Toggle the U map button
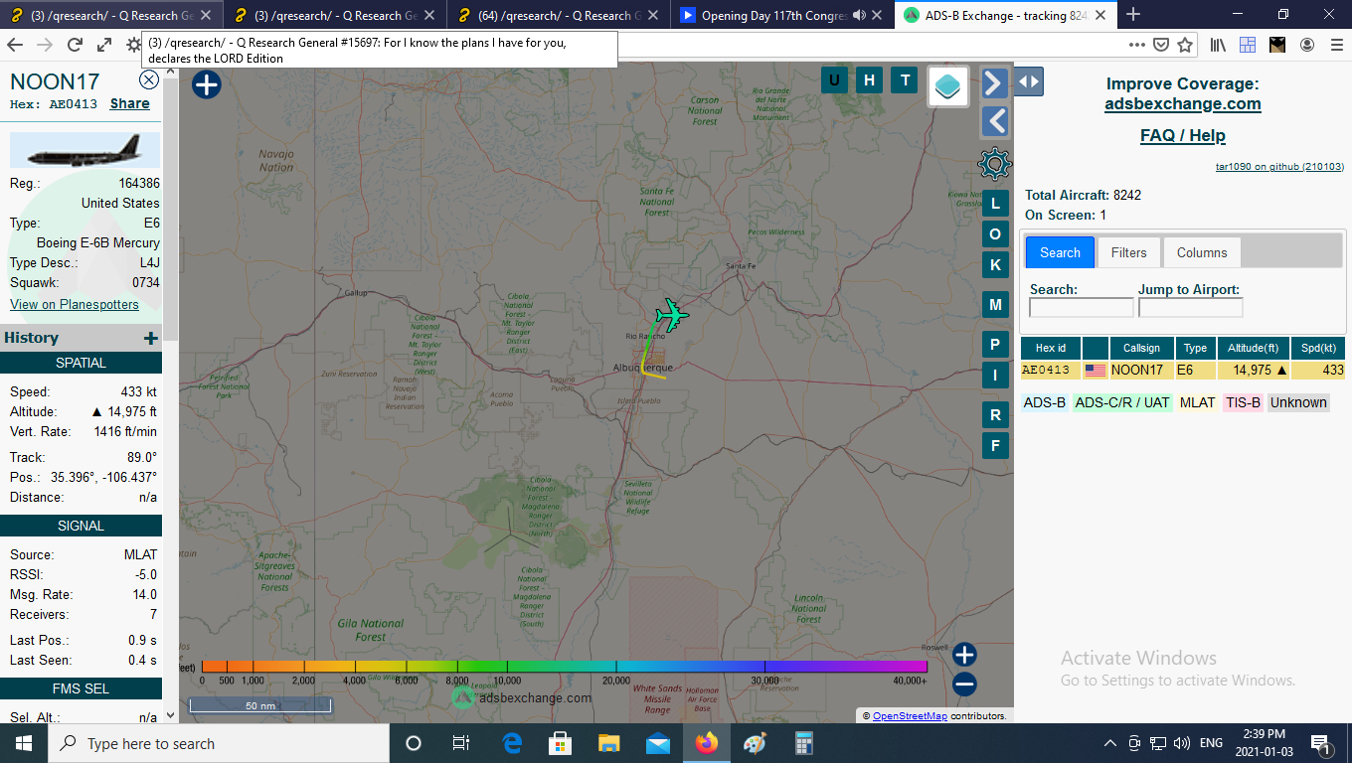 (x=834, y=80)
